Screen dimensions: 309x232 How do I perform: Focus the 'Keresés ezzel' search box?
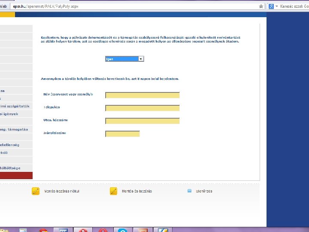294,6
